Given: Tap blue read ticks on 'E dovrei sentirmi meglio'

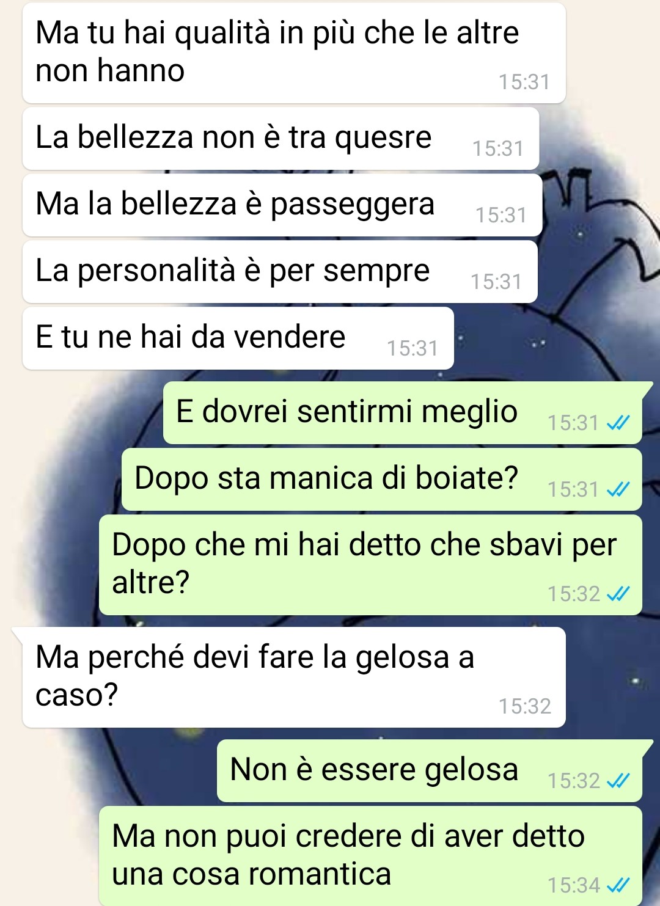Looking at the screenshot, I should pos(618,423).
